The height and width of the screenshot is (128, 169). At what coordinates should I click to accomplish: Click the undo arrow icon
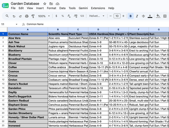pyautogui.click(x=14, y=16)
